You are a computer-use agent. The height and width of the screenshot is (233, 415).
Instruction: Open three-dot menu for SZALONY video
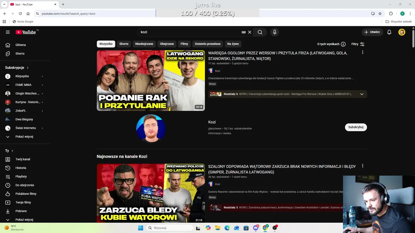click(x=362, y=166)
